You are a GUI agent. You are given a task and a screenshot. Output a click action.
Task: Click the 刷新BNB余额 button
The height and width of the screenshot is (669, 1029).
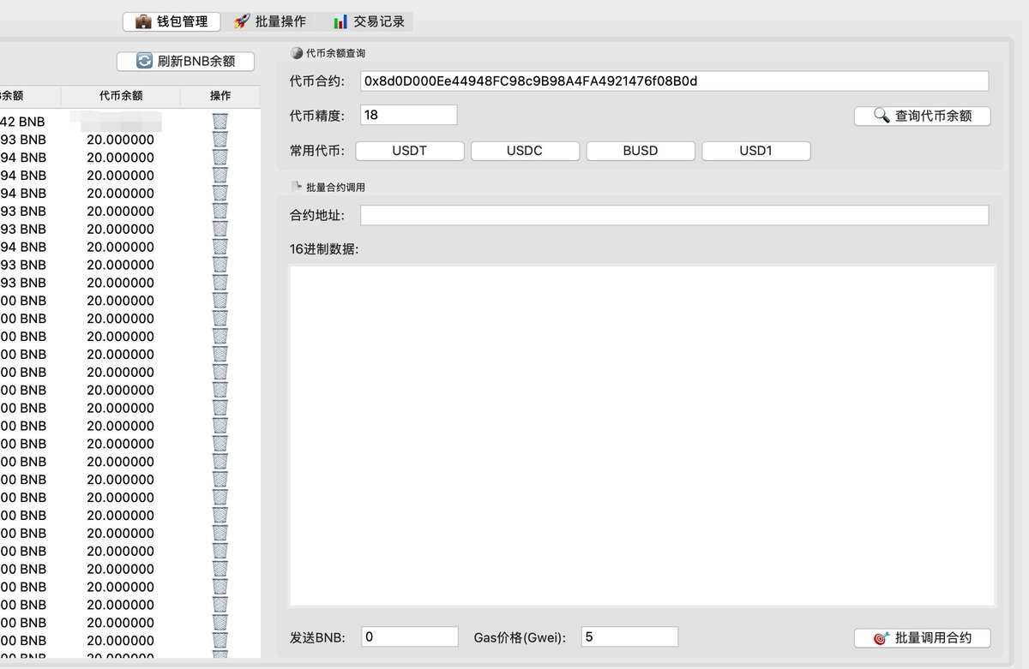point(186,61)
